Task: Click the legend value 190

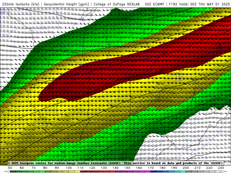Action: [174, 168]
